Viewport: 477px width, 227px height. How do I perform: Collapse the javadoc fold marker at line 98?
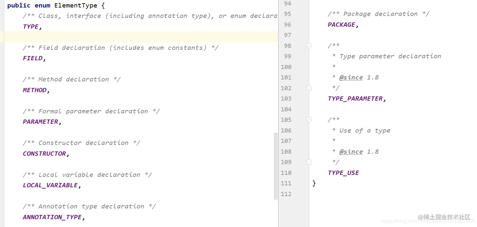[x=309, y=46]
